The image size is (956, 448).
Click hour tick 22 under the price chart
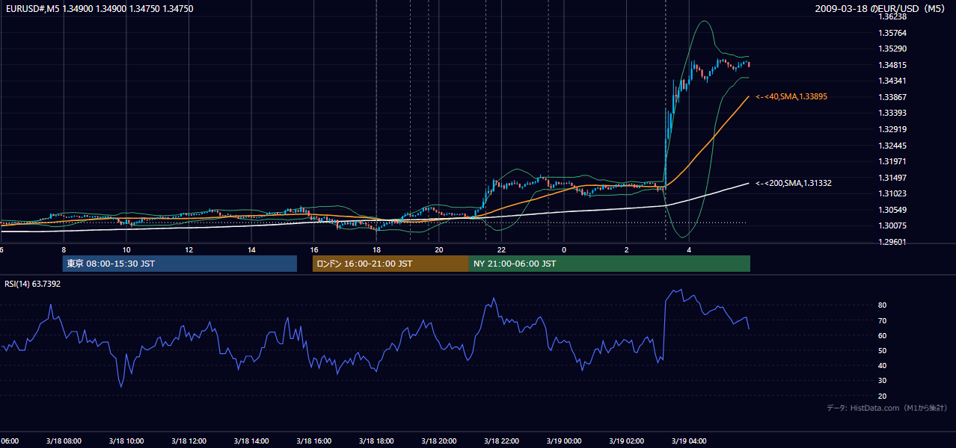click(x=502, y=249)
